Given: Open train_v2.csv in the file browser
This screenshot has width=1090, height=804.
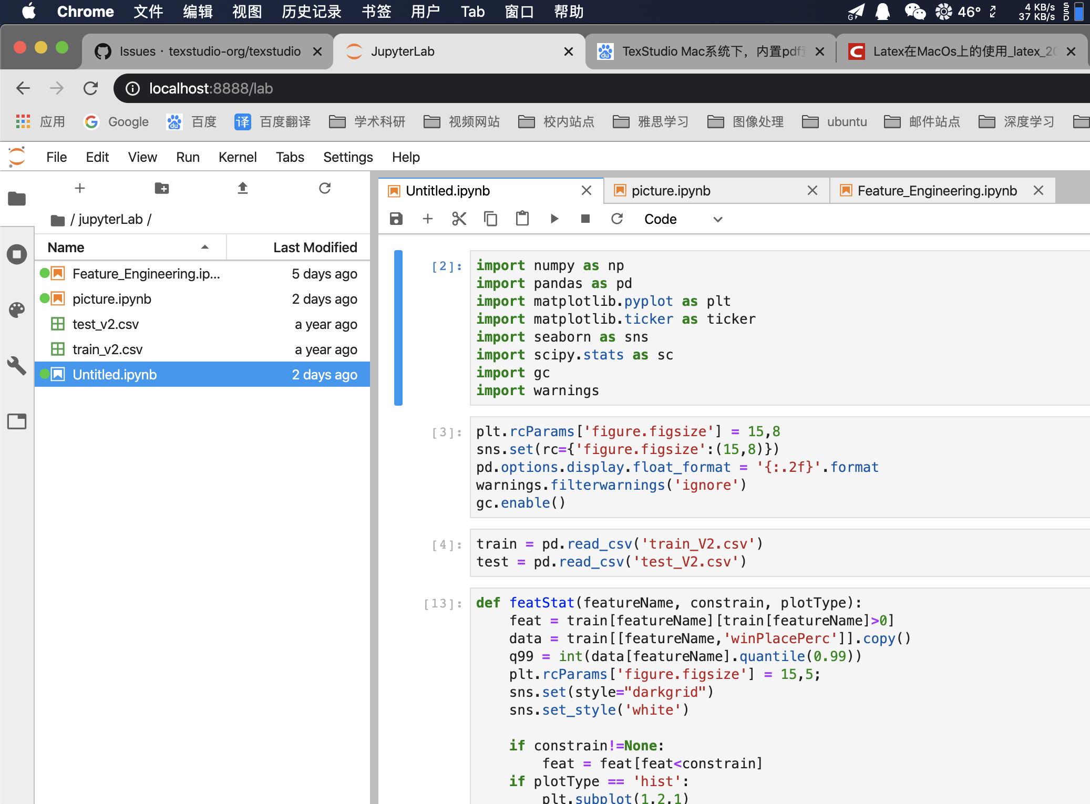Looking at the screenshot, I should click(x=107, y=349).
